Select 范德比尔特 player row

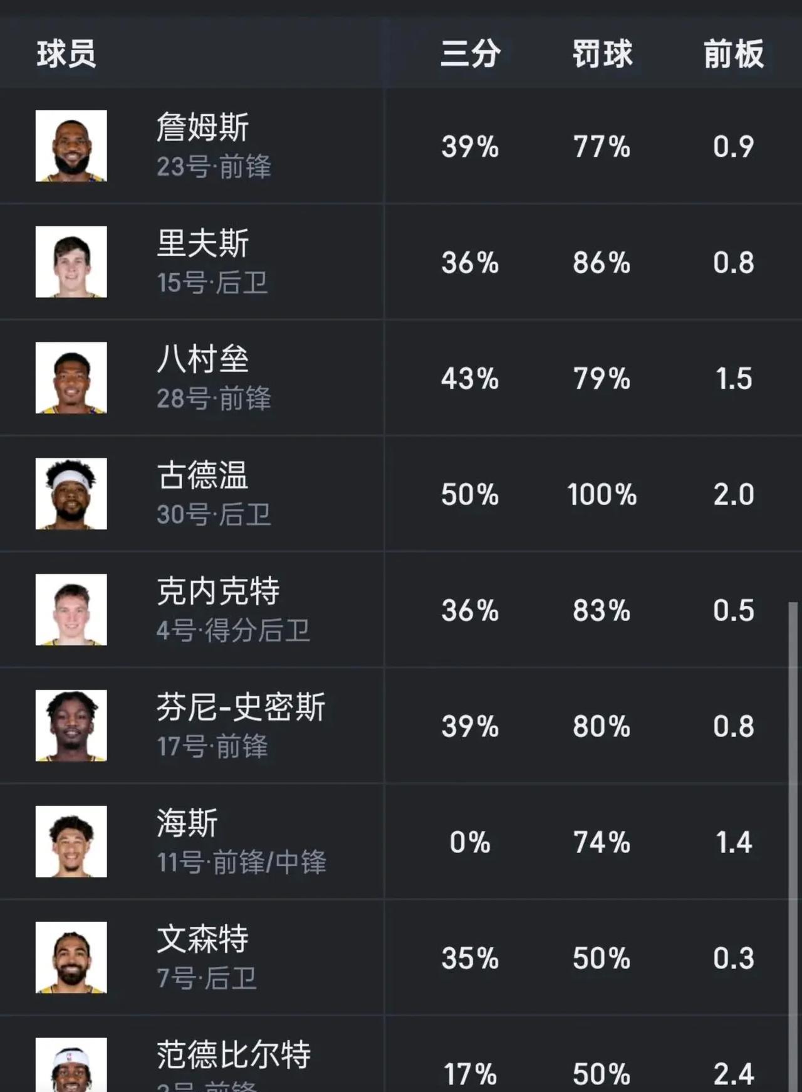click(x=401, y=1055)
